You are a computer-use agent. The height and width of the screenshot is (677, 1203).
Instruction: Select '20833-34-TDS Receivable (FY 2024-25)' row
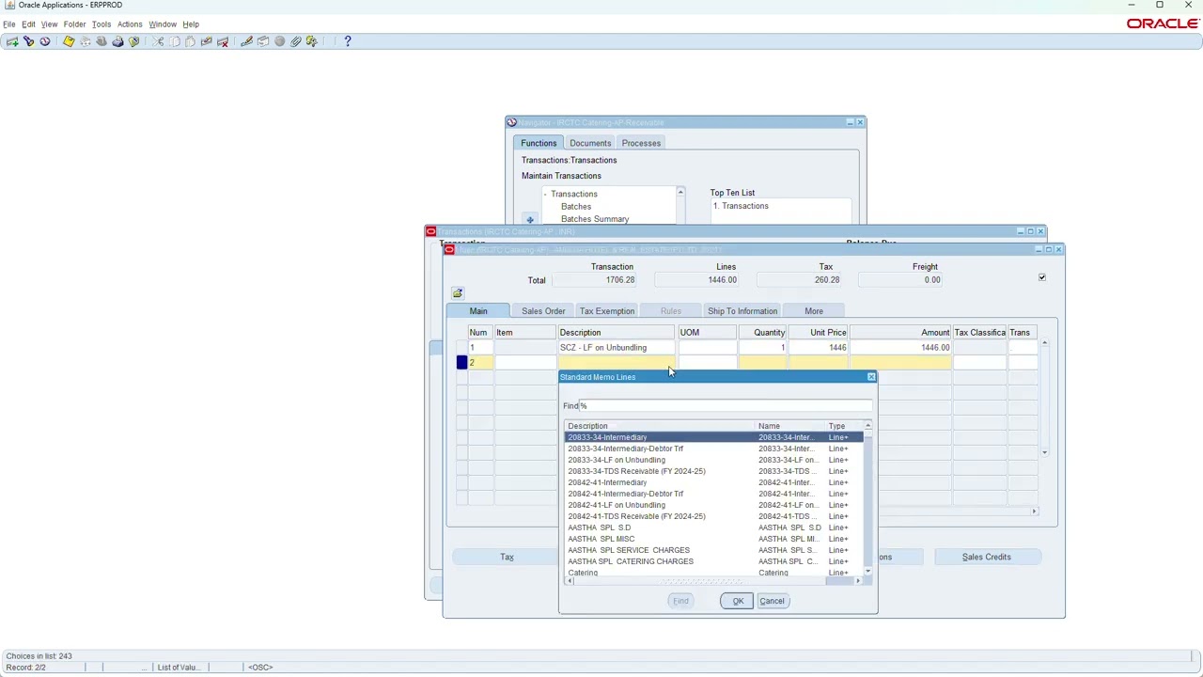[636, 471]
